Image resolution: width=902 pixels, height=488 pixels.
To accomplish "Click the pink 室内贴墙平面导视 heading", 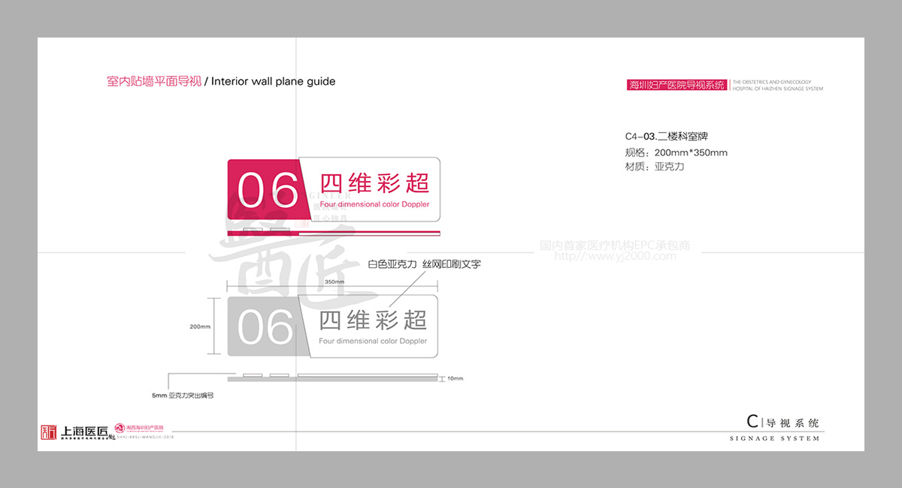I will (154, 81).
